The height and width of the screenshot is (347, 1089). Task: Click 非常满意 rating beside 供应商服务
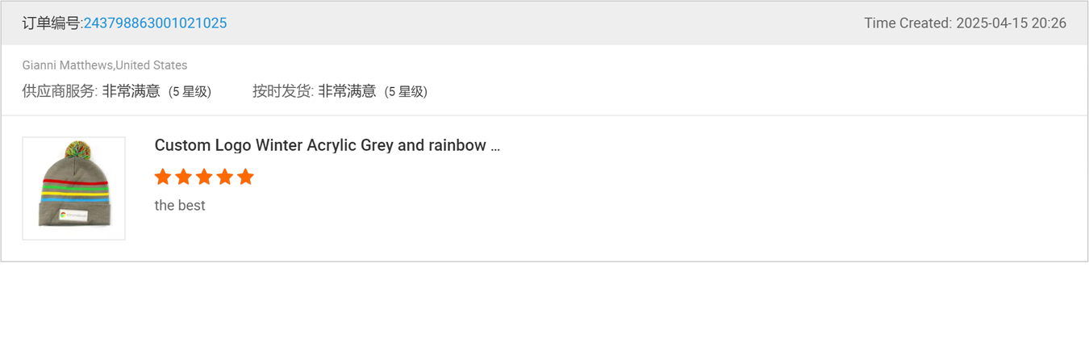pos(131,91)
